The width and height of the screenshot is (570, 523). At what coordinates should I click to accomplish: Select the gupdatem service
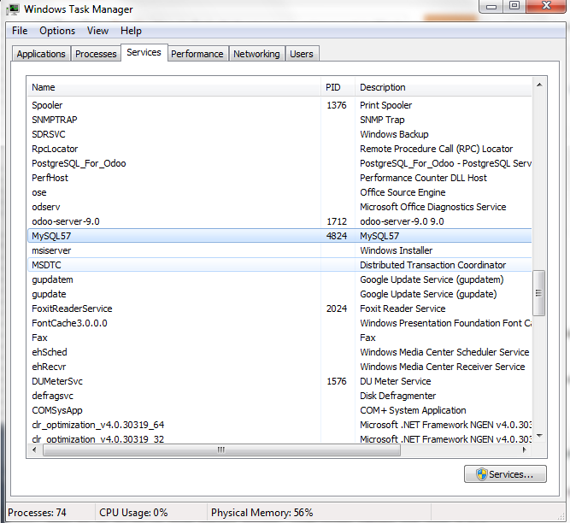tap(52, 279)
